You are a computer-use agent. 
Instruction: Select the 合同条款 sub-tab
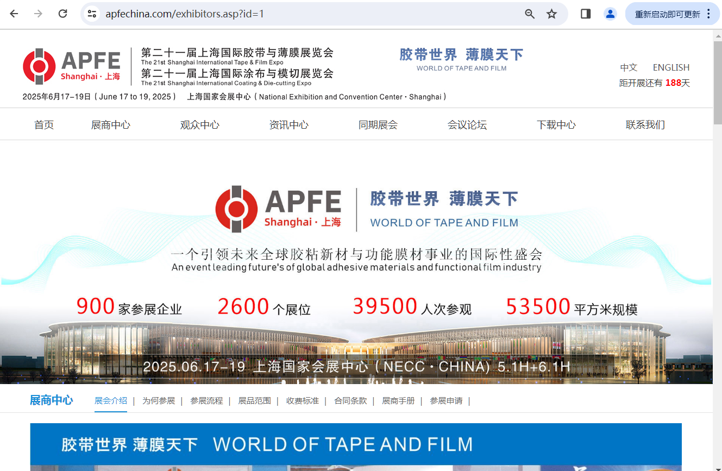pos(350,401)
